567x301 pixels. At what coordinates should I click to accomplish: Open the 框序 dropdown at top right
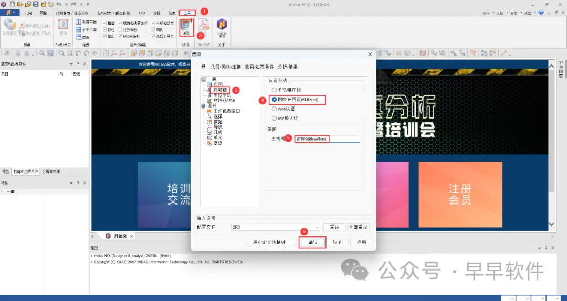point(488,13)
